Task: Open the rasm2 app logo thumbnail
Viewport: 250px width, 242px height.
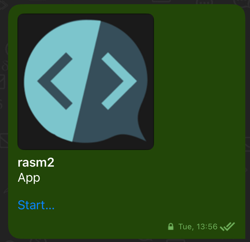Action: point(86,82)
